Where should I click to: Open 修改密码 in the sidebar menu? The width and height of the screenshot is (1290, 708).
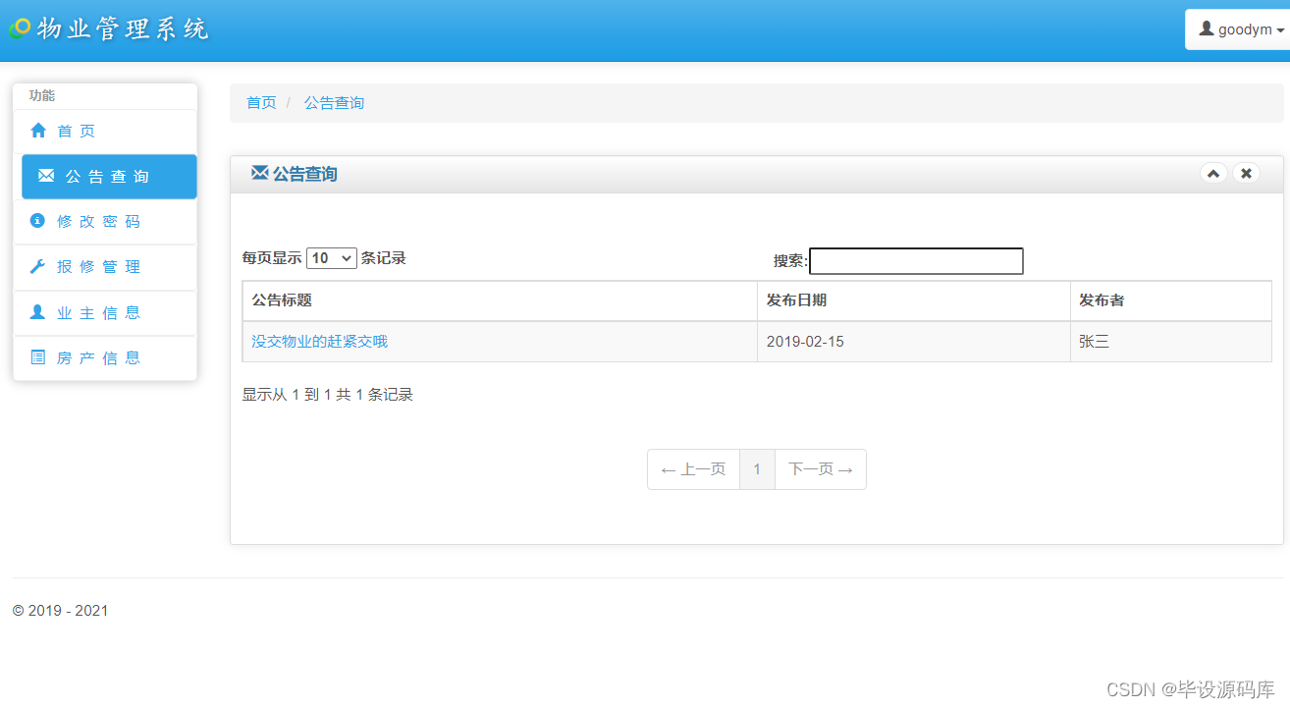pyautogui.click(x=105, y=221)
